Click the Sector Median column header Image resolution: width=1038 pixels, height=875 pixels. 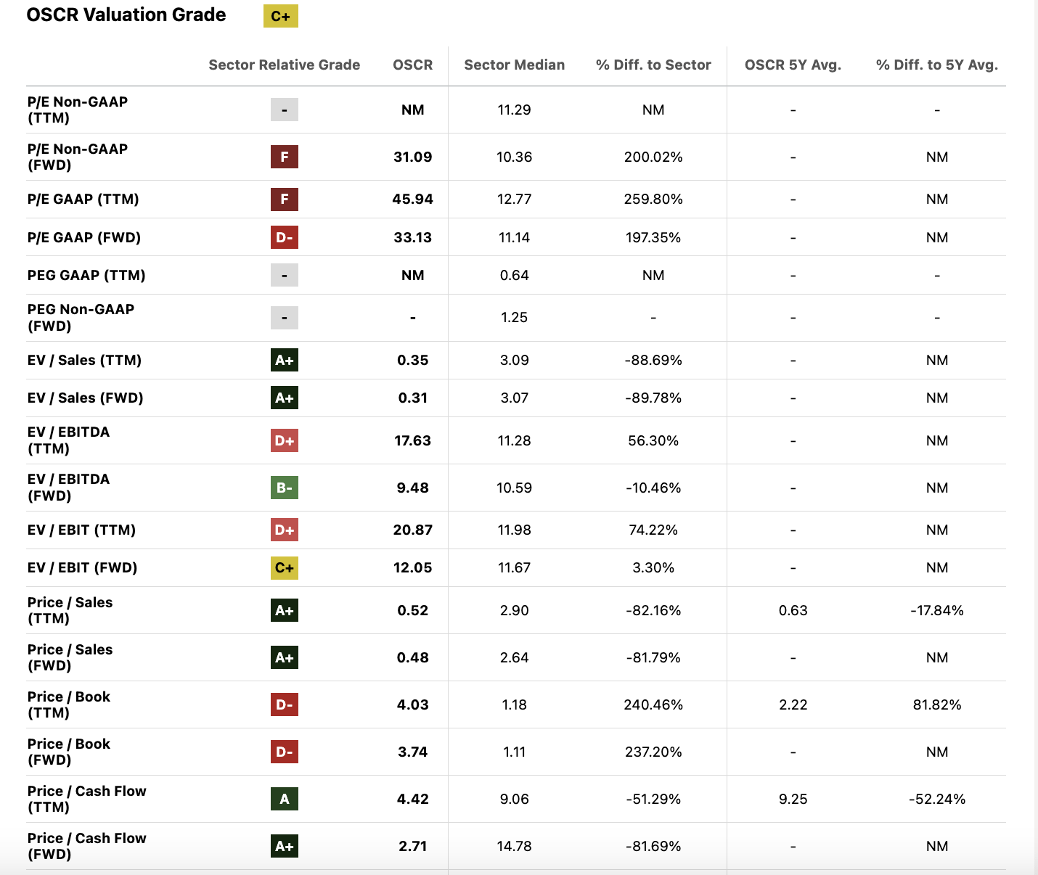coord(514,65)
